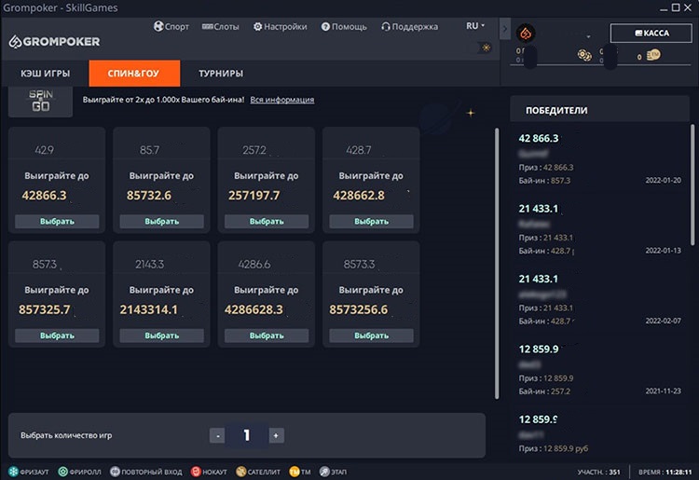Decrease the number of games
699x480 pixels.
(217, 435)
